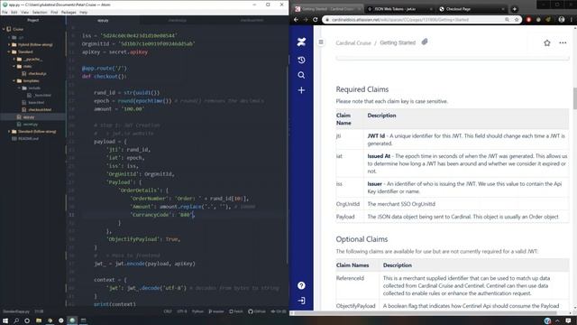Viewport: 577px width, 325px height.
Task: Click the zoom magnifier in the address bar
Action: coord(507,20)
